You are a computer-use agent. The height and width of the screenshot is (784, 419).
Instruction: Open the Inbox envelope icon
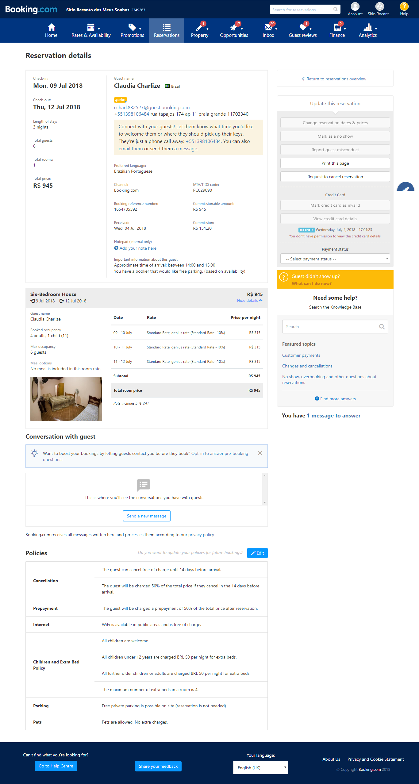tap(268, 28)
